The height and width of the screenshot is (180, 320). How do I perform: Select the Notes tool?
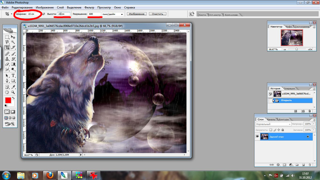point(7,87)
